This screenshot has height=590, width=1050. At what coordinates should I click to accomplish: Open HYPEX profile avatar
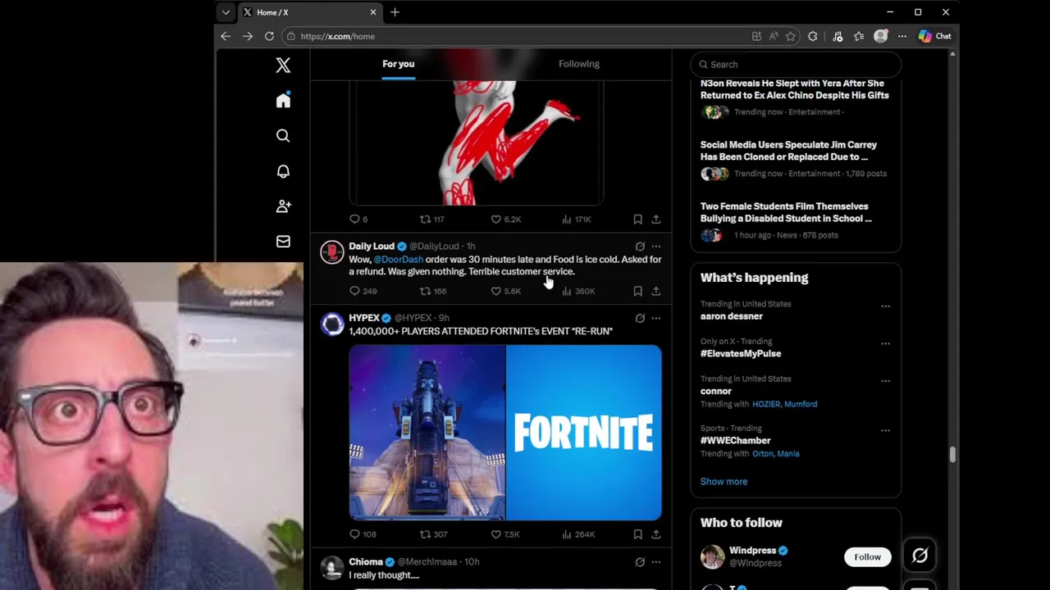pyautogui.click(x=331, y=324)
